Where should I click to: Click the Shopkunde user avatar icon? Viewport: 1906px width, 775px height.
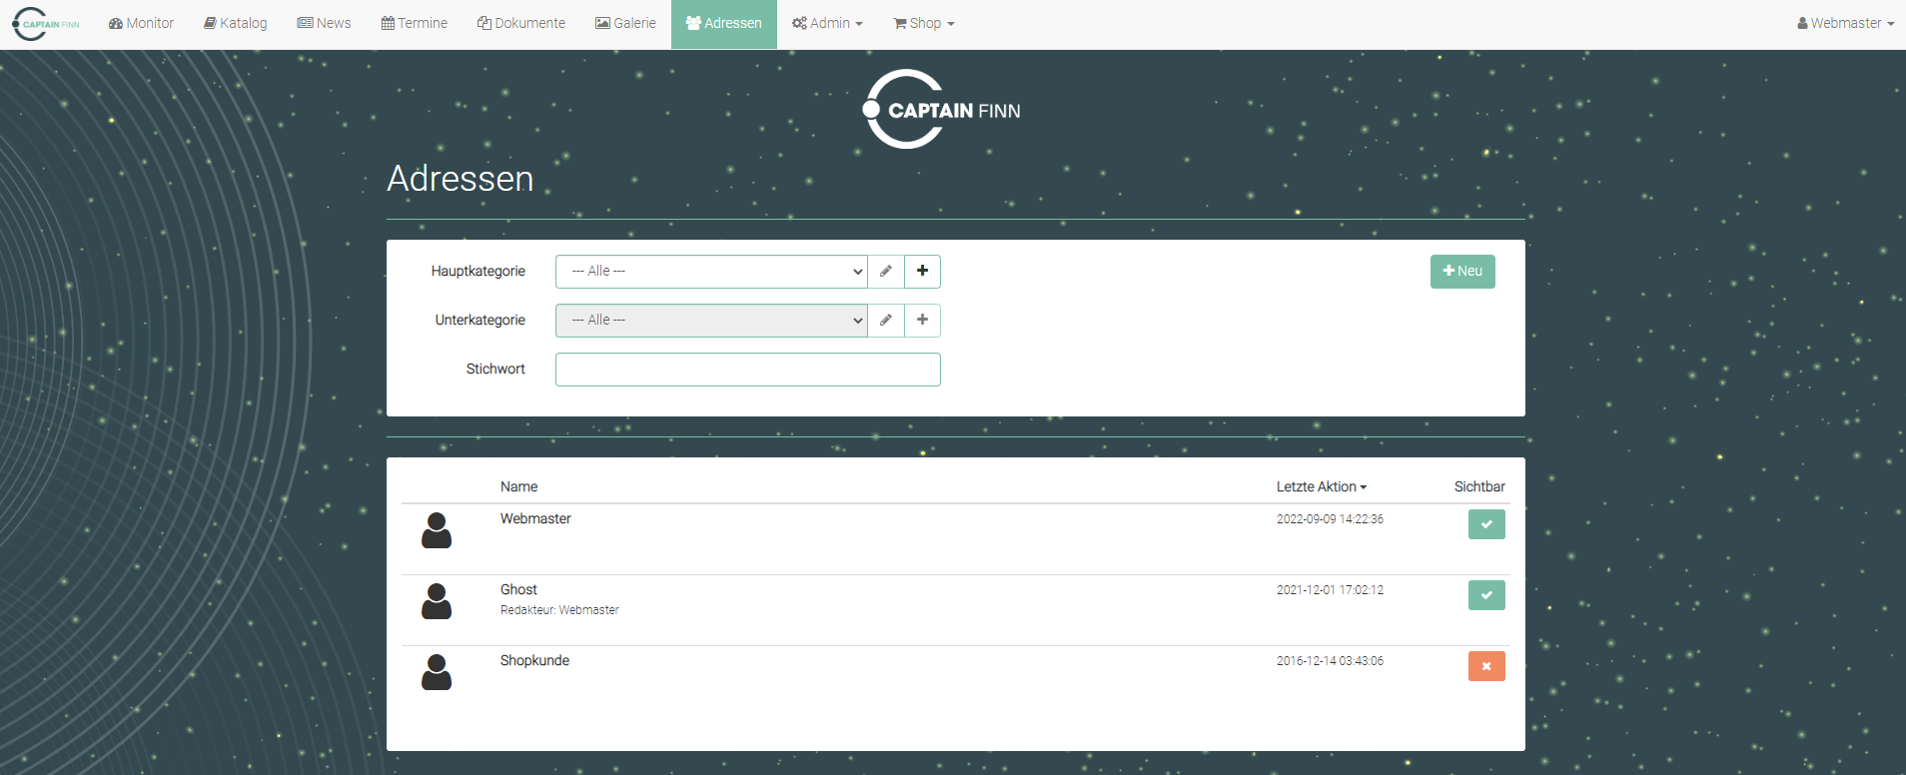tap(437, 672)
